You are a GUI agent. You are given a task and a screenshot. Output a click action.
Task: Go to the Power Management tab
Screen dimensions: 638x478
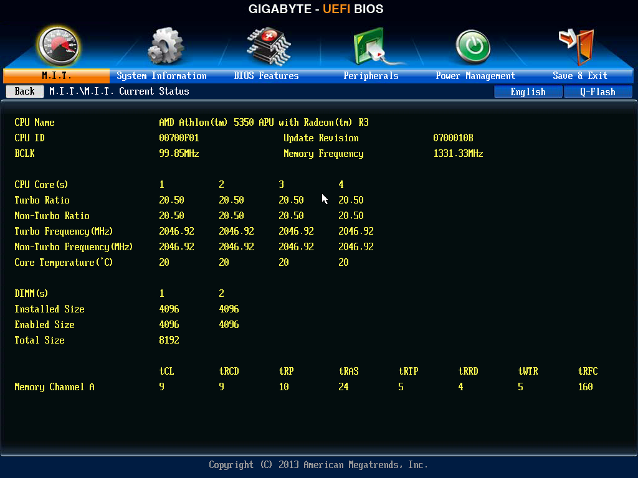pos(475,75)
